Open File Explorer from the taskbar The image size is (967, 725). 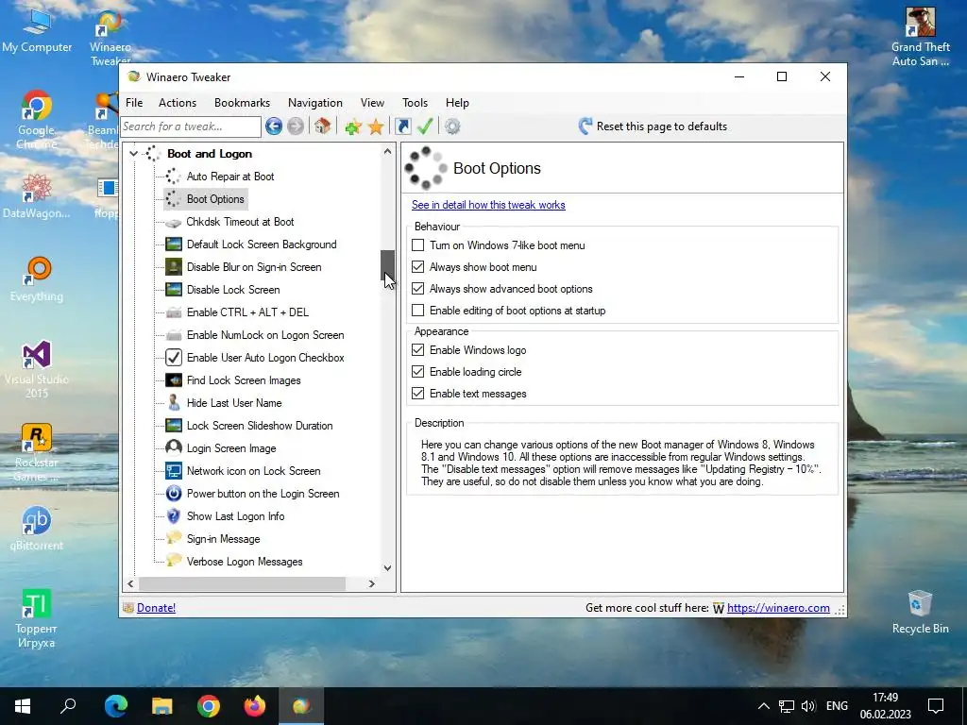162,706
